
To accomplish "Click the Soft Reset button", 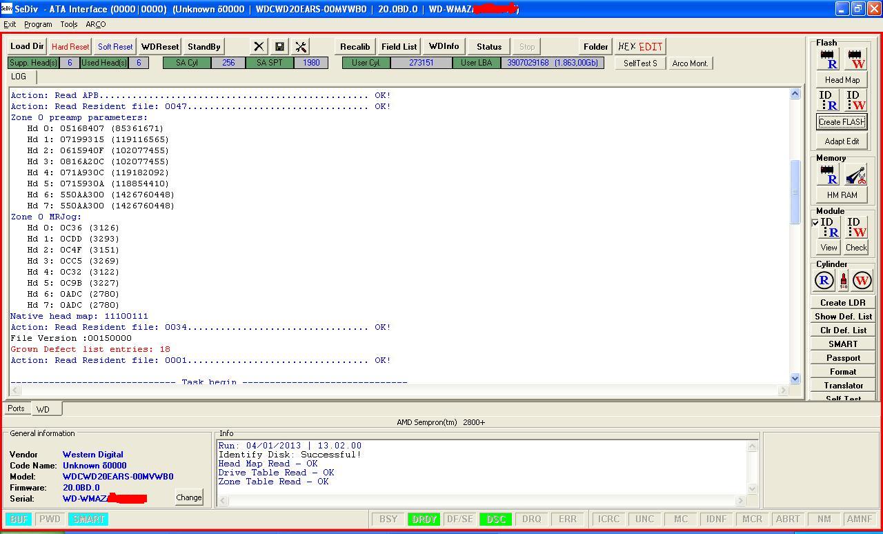I will [x=115, y=46].
